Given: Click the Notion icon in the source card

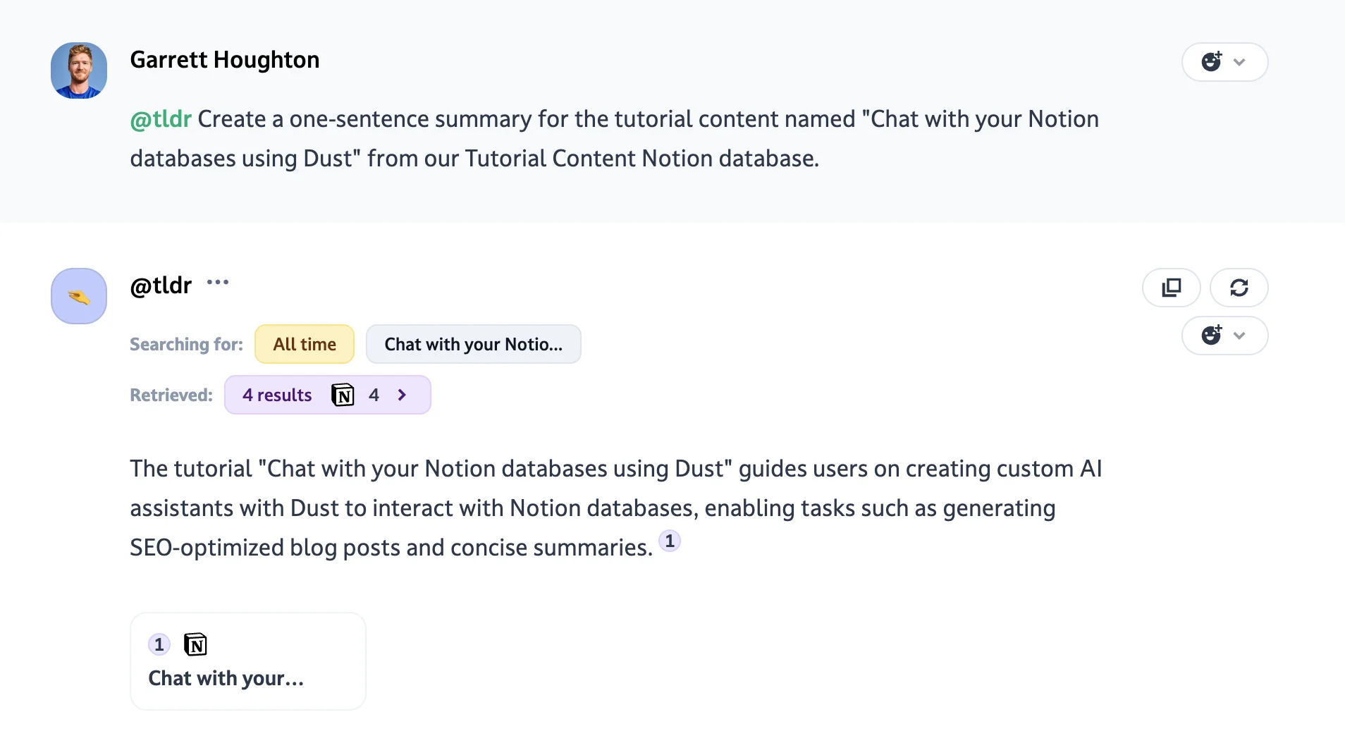Looking at the screenshot, I should click(x=195, y=644).
